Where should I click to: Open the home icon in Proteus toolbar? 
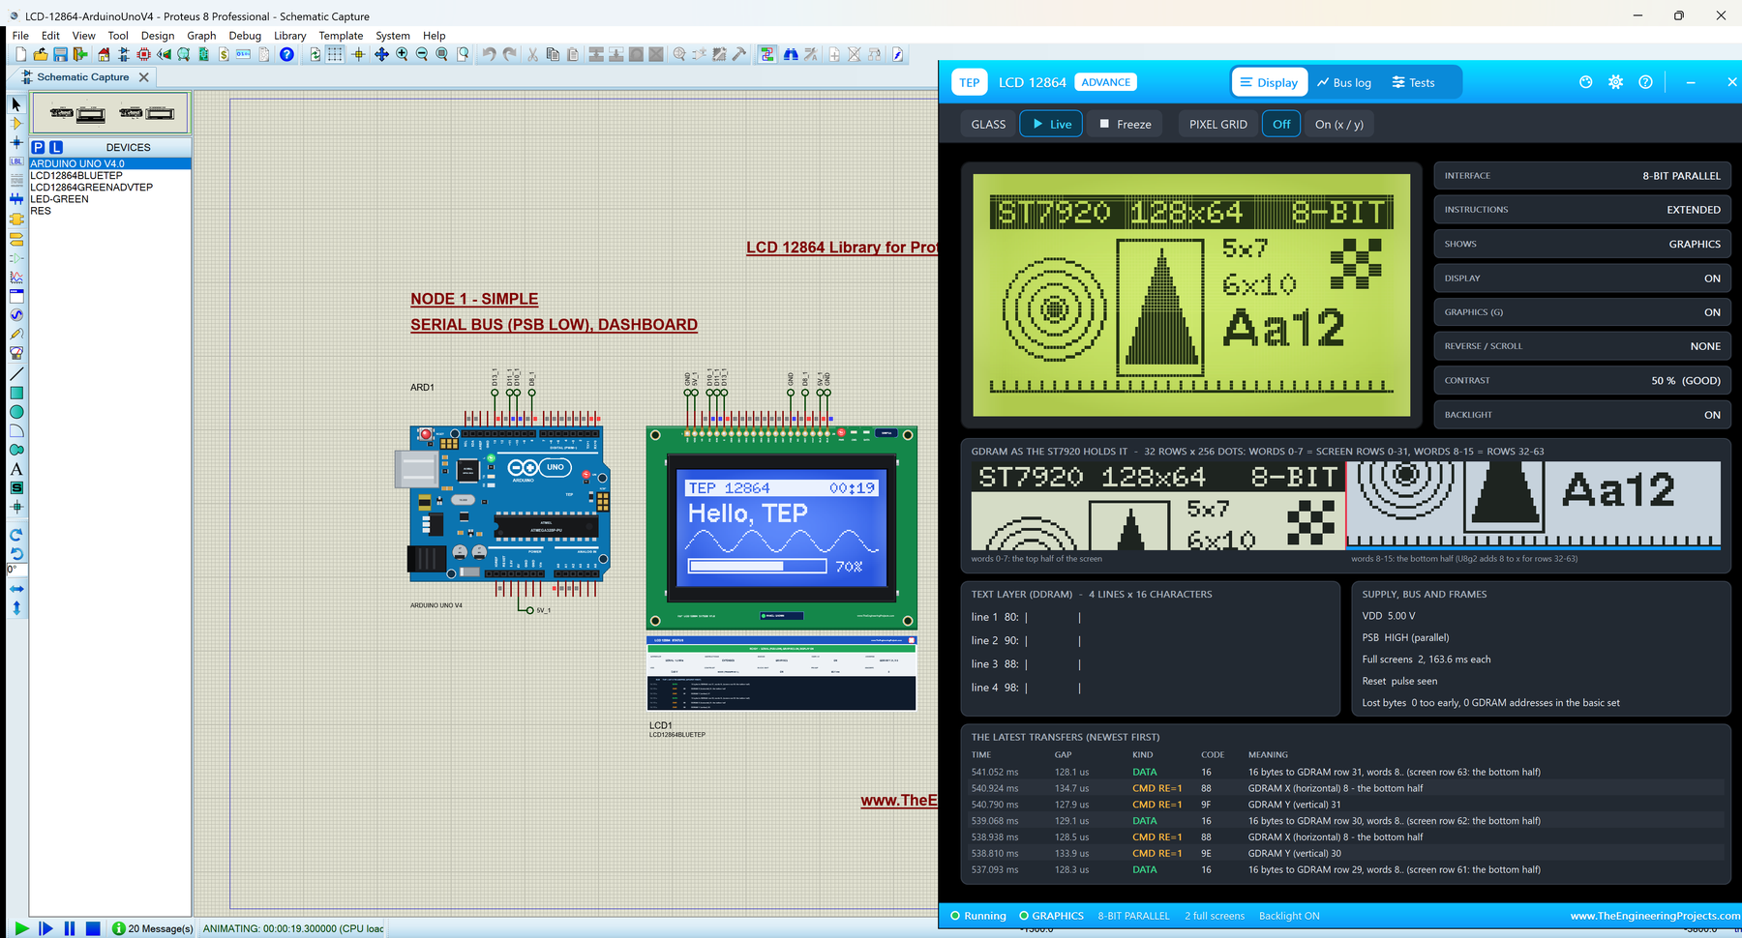point(104,55)
